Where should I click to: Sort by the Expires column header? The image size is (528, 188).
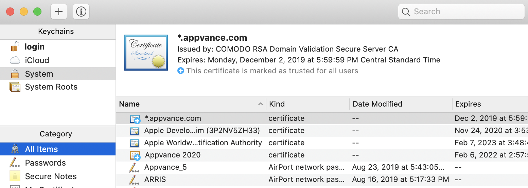click(x=490, y=104)
